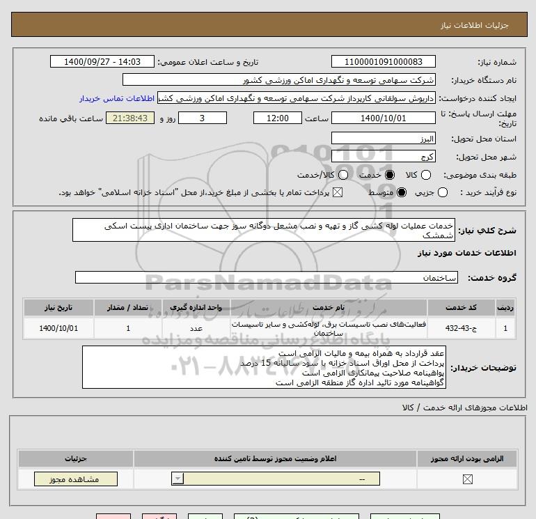The image size is (536, 519).
Task: Click the need number field 1100001091000083
Action: tap(383, 61)
